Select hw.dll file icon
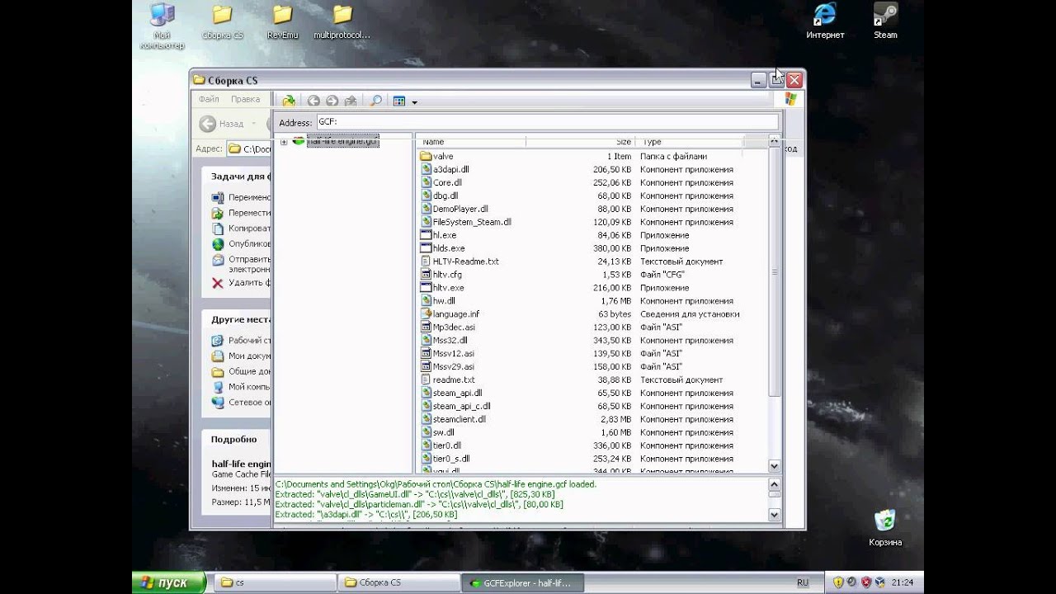The height and width of the screenshot is (594, 1056). click(426, 301)
